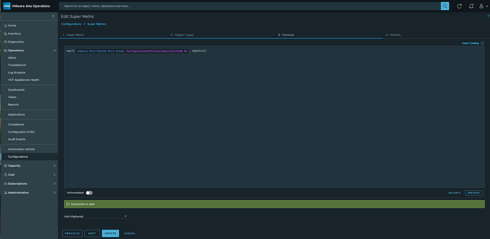Image resolution: width=490 pixels, height=239 pixels.
Task: Go to step 4 - Policies
Action: coord(393,35)
